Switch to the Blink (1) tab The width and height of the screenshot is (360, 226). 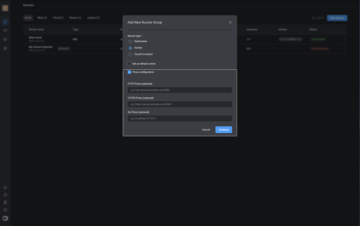pos(42,18)
